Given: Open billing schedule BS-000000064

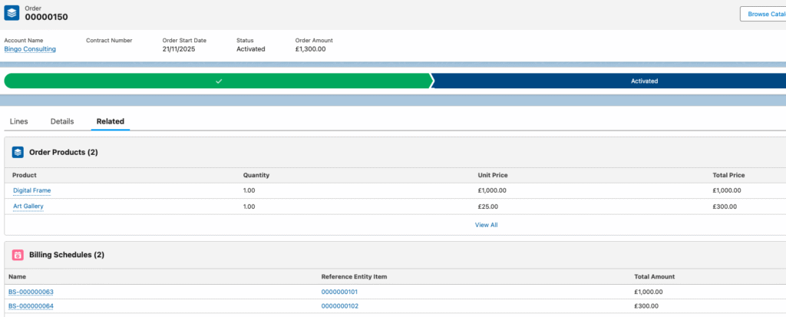Looking at the screenshot, I should coord(31,306).
